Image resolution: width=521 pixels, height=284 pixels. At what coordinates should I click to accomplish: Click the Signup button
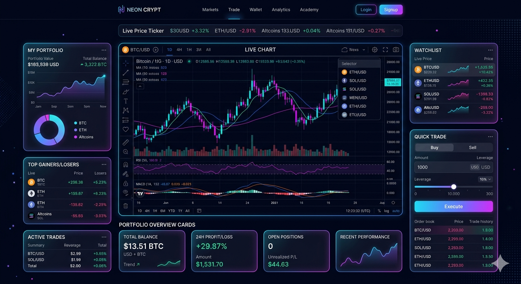pos(391,10)
